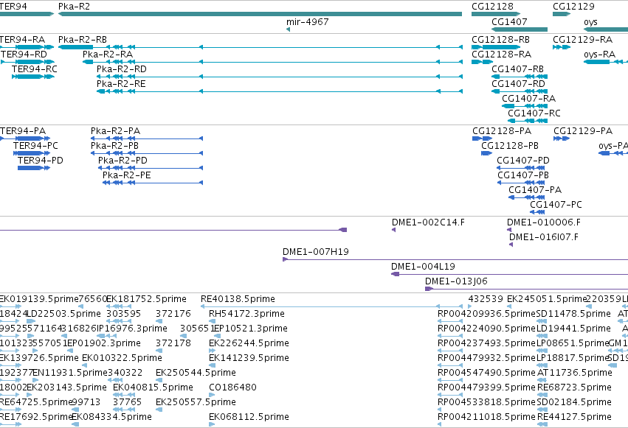Select BAC clone DME1-004L19
The width and height of the screenshot is (628, 428).
pyautogui.click(x=509, y=274)
